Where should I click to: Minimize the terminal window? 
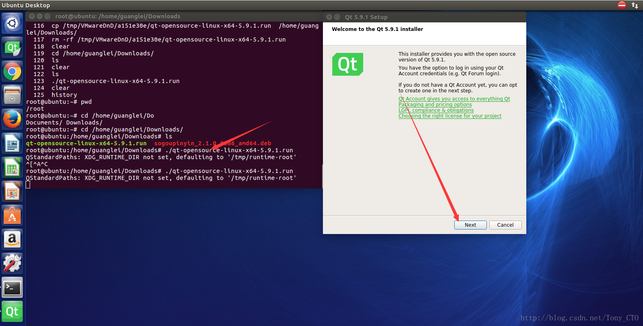pos(40,16)
